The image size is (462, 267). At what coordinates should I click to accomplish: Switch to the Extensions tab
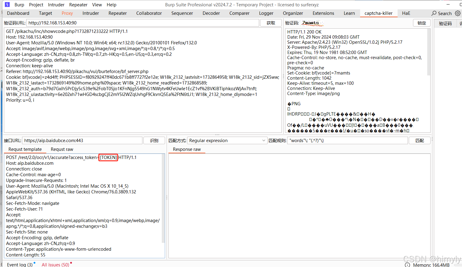[x=324, y=13]
